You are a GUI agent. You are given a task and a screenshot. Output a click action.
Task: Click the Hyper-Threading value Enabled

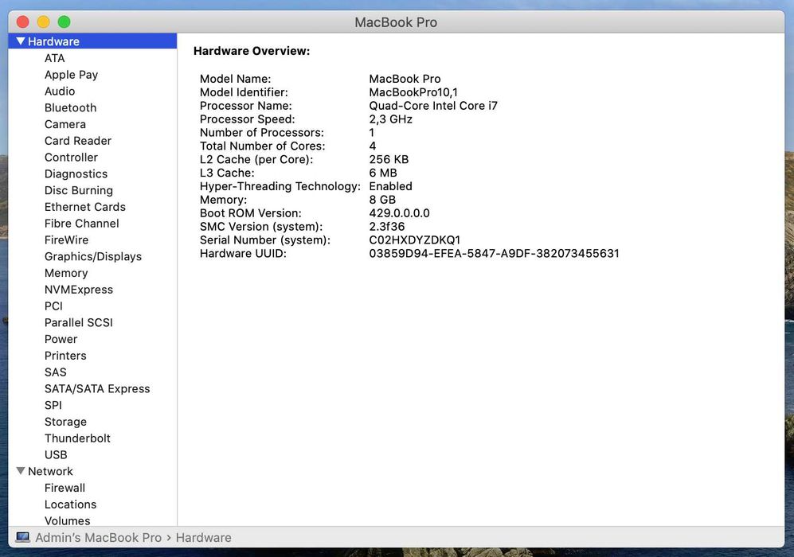(x=390, y=186)
